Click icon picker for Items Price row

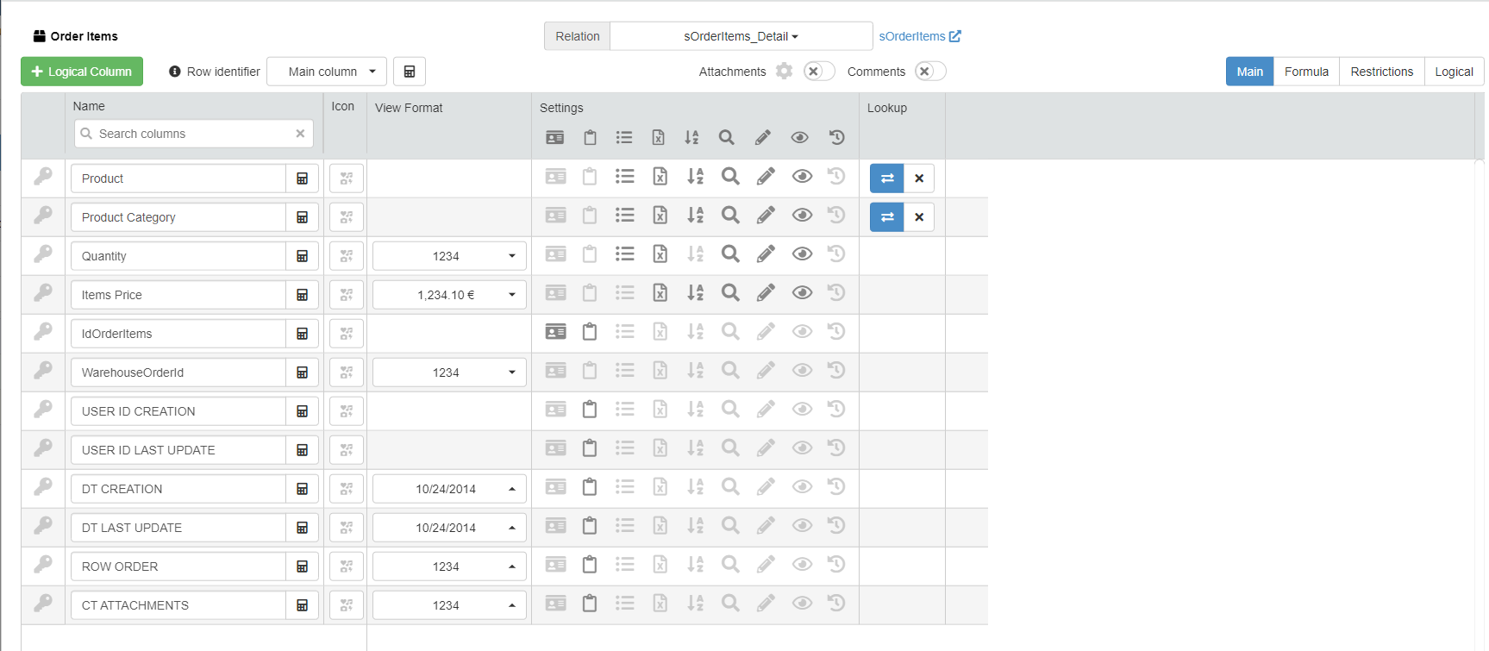pyautogui.click(x=347, y=295)
